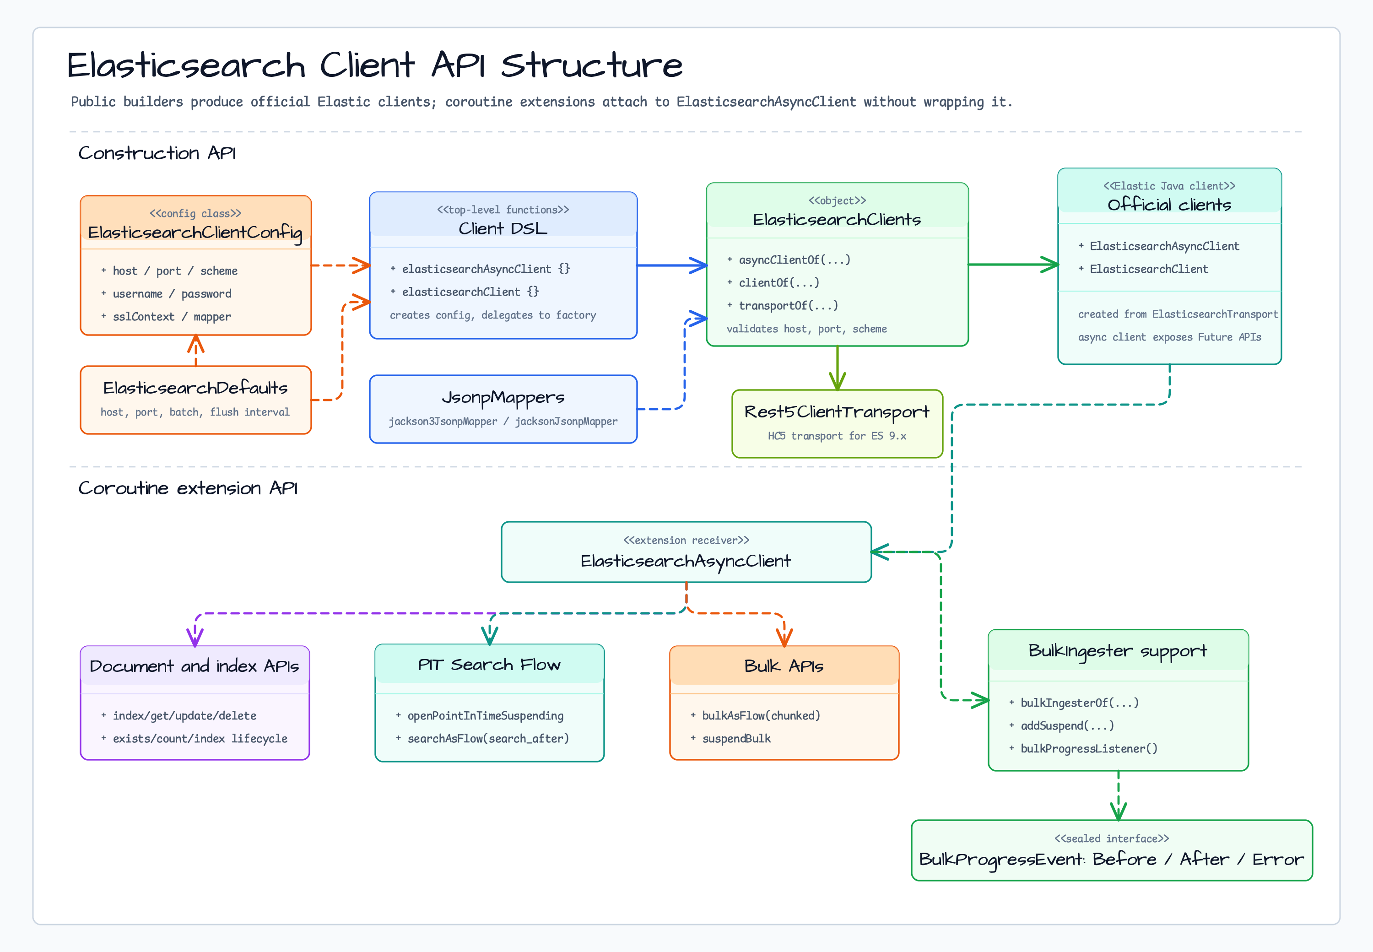
Task: Click the 'bulkIngesterOf(...)' method
Action: coord(1074,703)
